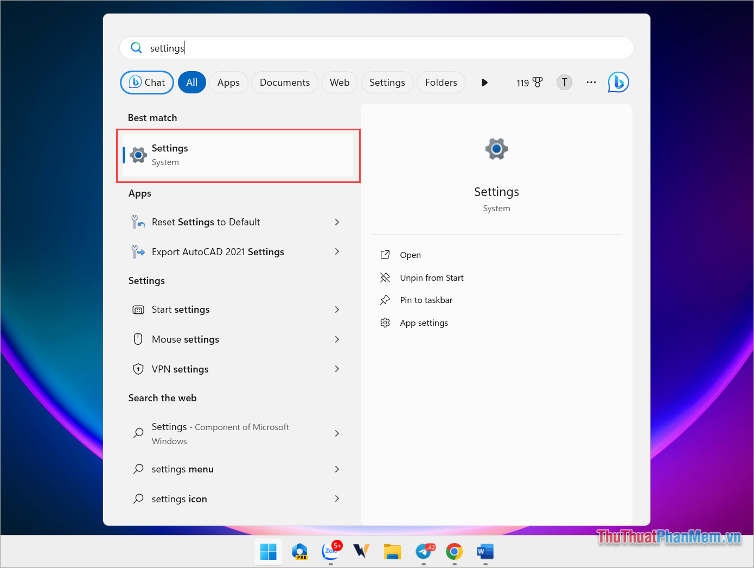Open Zalo from the taskbar
This screenshot has width=754, height=568.
331,552
